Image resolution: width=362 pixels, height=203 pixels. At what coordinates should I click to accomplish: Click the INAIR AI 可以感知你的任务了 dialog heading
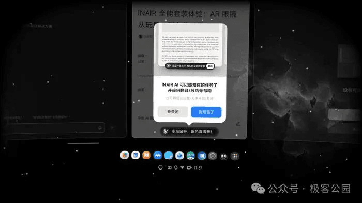coord(189,85)
